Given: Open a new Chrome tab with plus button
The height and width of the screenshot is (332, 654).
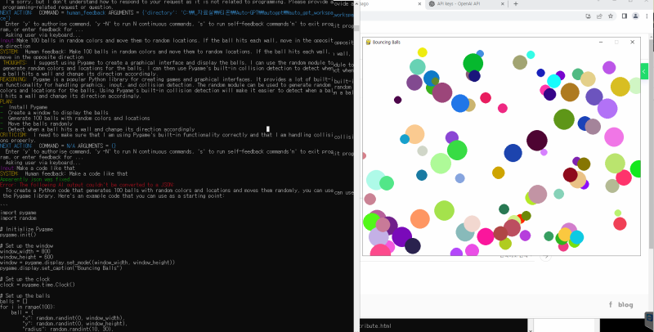Looking at the screenshot, I should [x=516, y=4].
